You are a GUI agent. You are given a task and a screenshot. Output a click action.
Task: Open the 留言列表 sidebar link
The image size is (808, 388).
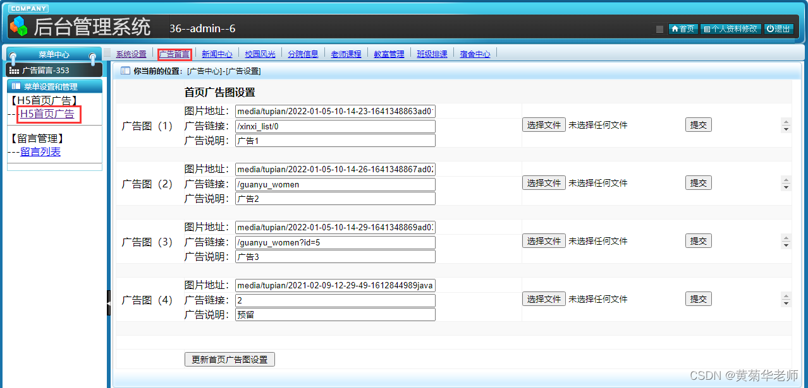pos(40,151)
